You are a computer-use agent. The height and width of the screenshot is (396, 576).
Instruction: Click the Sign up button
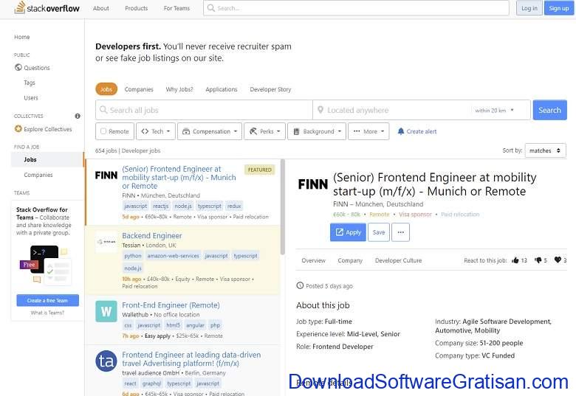click(559, 8)
